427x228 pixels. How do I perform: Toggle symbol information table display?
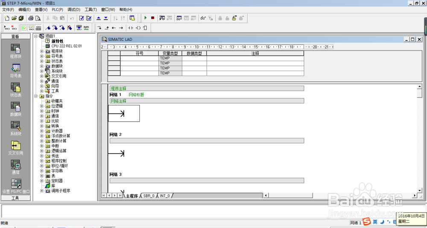pyautogui.click(x=38, y=28)
